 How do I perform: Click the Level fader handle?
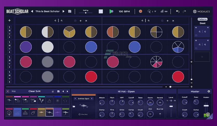[x=171, y=106]
